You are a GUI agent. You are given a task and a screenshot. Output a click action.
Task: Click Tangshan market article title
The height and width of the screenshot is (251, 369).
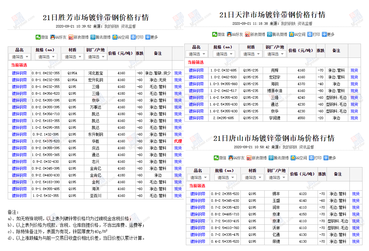tap(274, 138)
